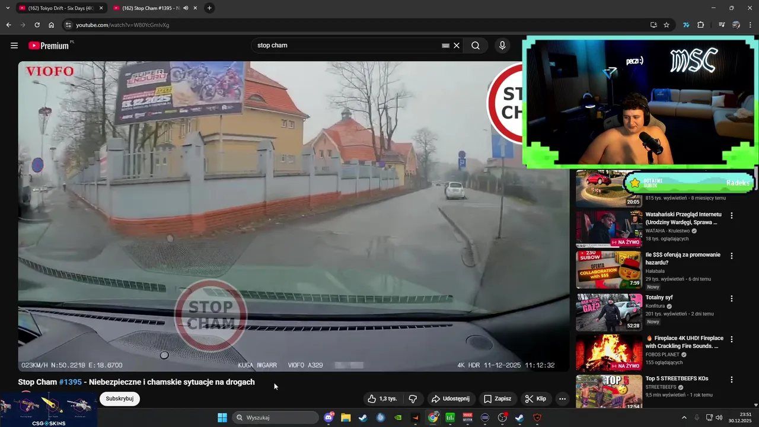Click into the 'stop cham' search field
This screenshot has width=759, height=427.
(347, 46)
